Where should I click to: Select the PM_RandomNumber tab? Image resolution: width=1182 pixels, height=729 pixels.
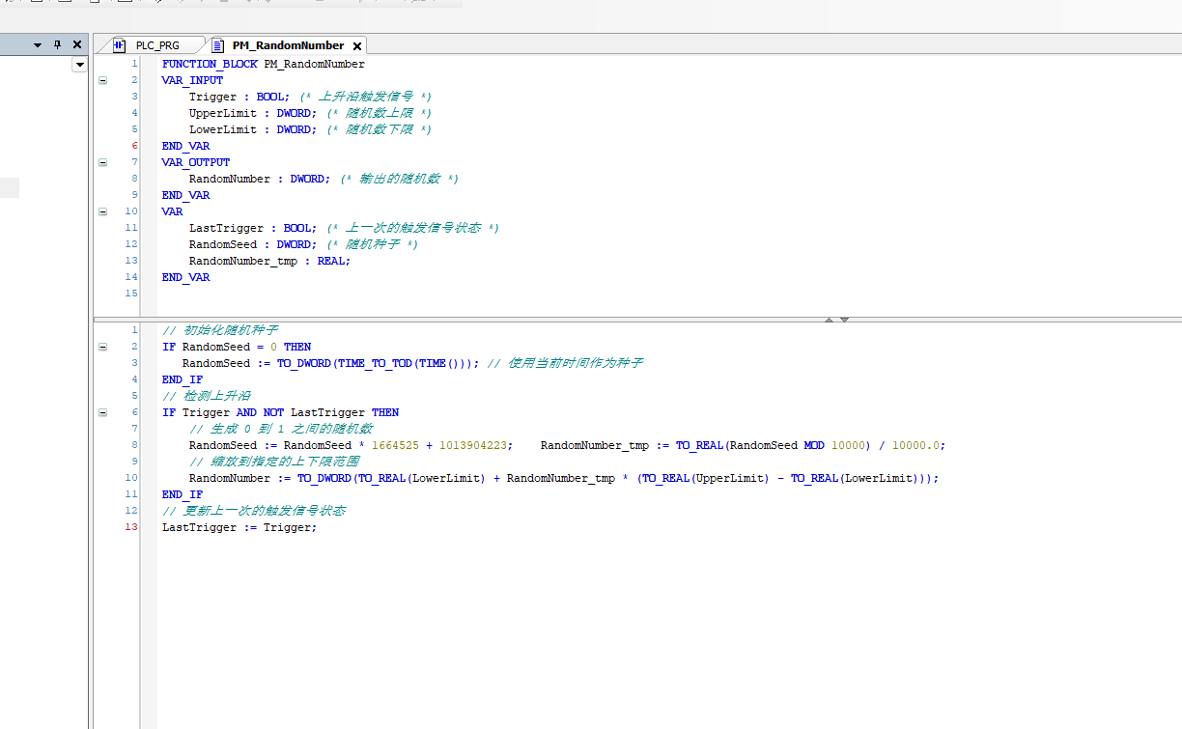288,45
